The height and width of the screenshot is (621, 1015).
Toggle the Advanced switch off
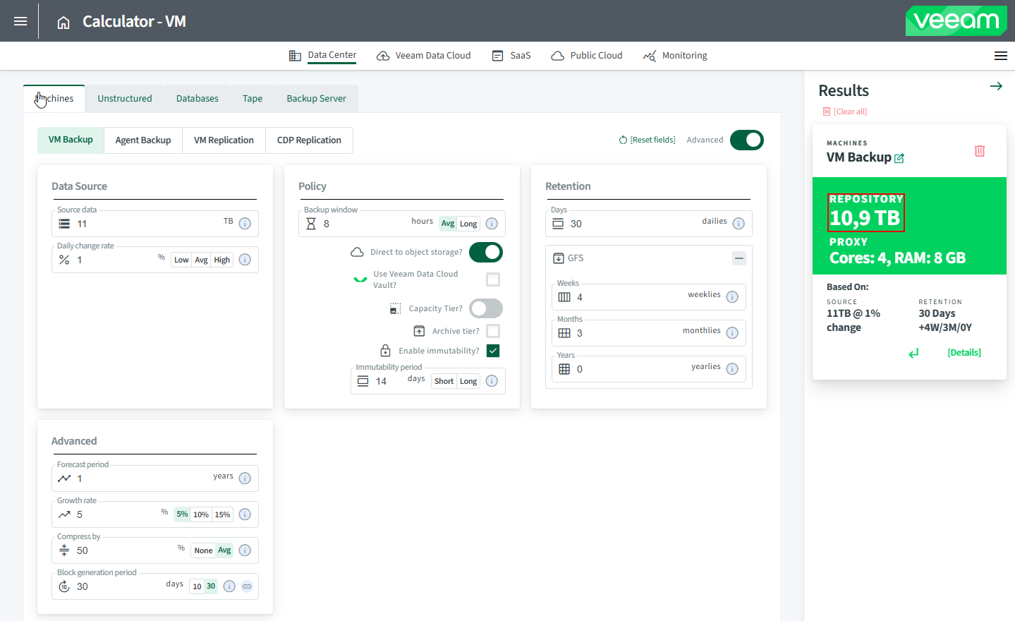747,140
